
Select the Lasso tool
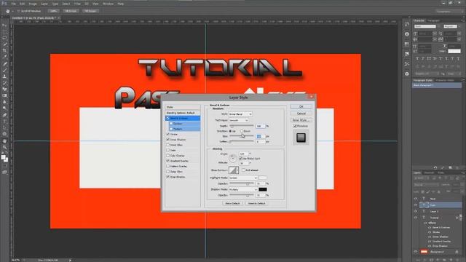[4, 38]
